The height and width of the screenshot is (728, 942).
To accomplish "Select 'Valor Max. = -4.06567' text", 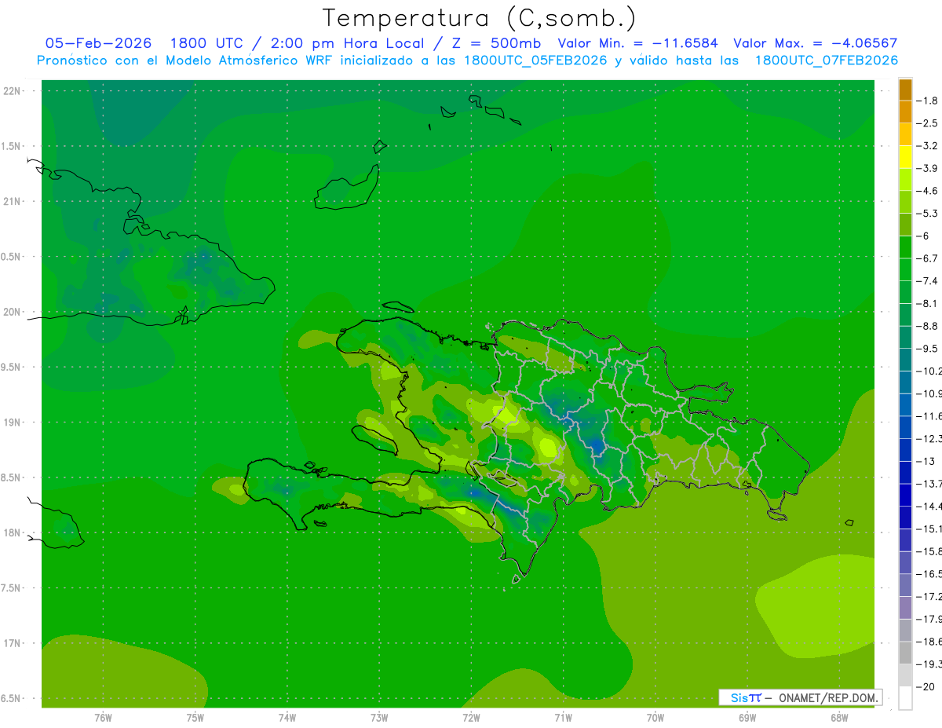I will click(x=815, y=43).
